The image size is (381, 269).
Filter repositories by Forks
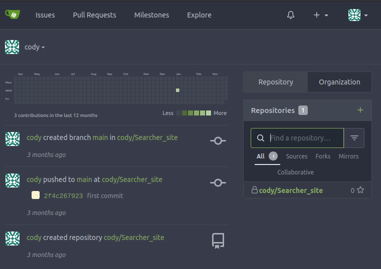[x=323, y=156]
